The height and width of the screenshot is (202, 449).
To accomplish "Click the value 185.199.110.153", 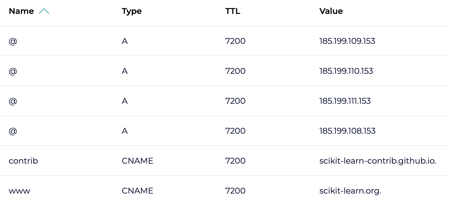I will [x=346, y=71].
